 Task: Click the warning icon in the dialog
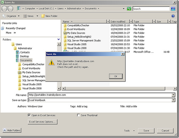point(52,62)
